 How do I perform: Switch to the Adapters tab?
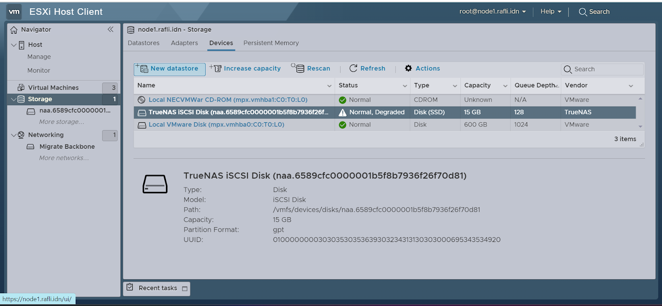tap(185, 43)
